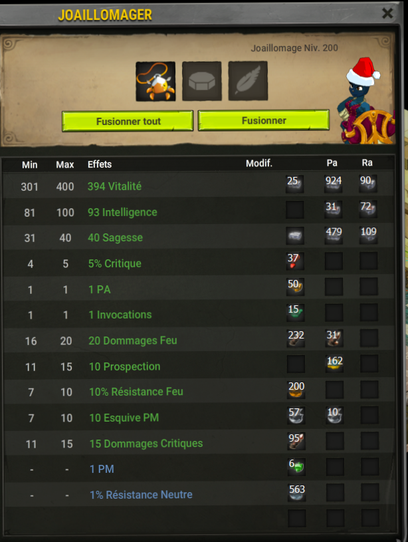The image size is (408, 542).
Task: Select the Prospection Pa rune showing 162
Action: click(334, 364)
